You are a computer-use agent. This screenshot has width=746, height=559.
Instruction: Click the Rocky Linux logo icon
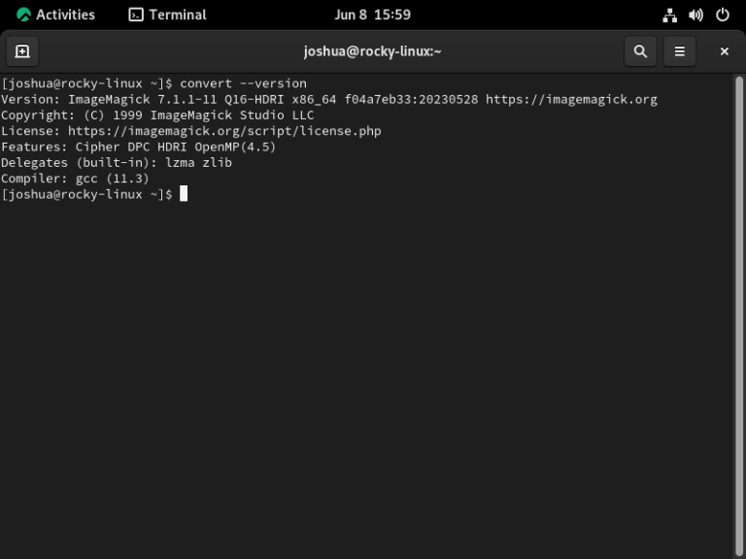coord(23,15)
